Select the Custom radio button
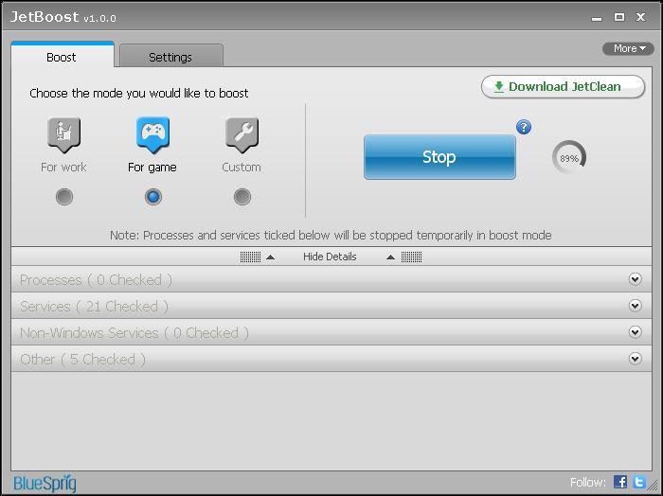 point(242,197)
